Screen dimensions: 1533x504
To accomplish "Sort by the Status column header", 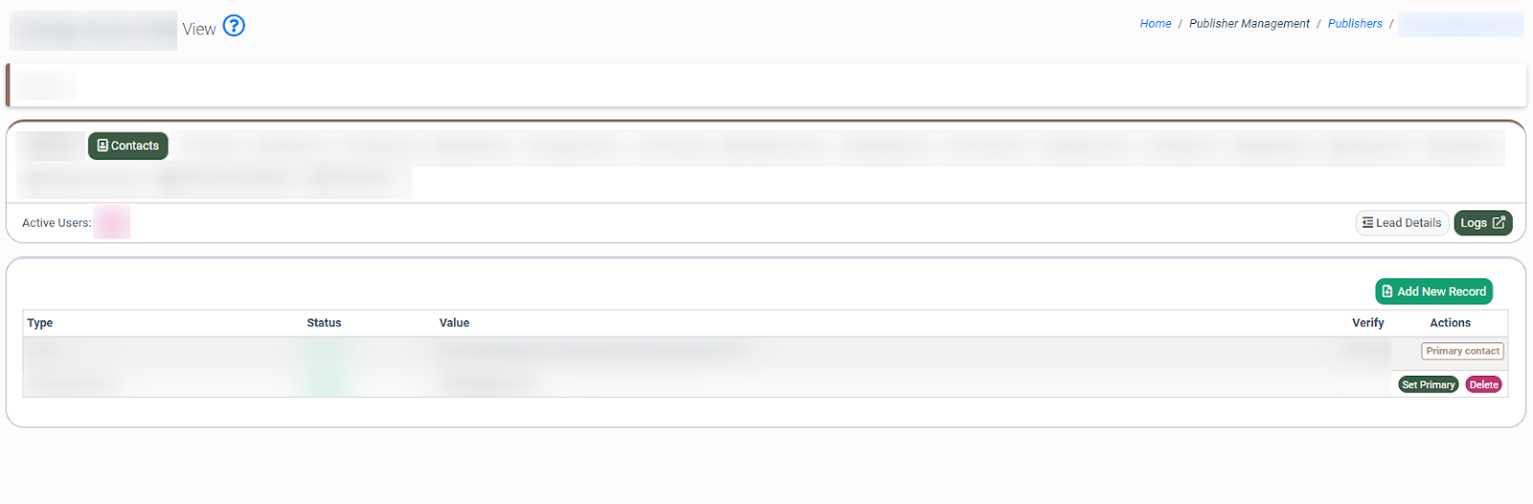I will click(324, 323).
